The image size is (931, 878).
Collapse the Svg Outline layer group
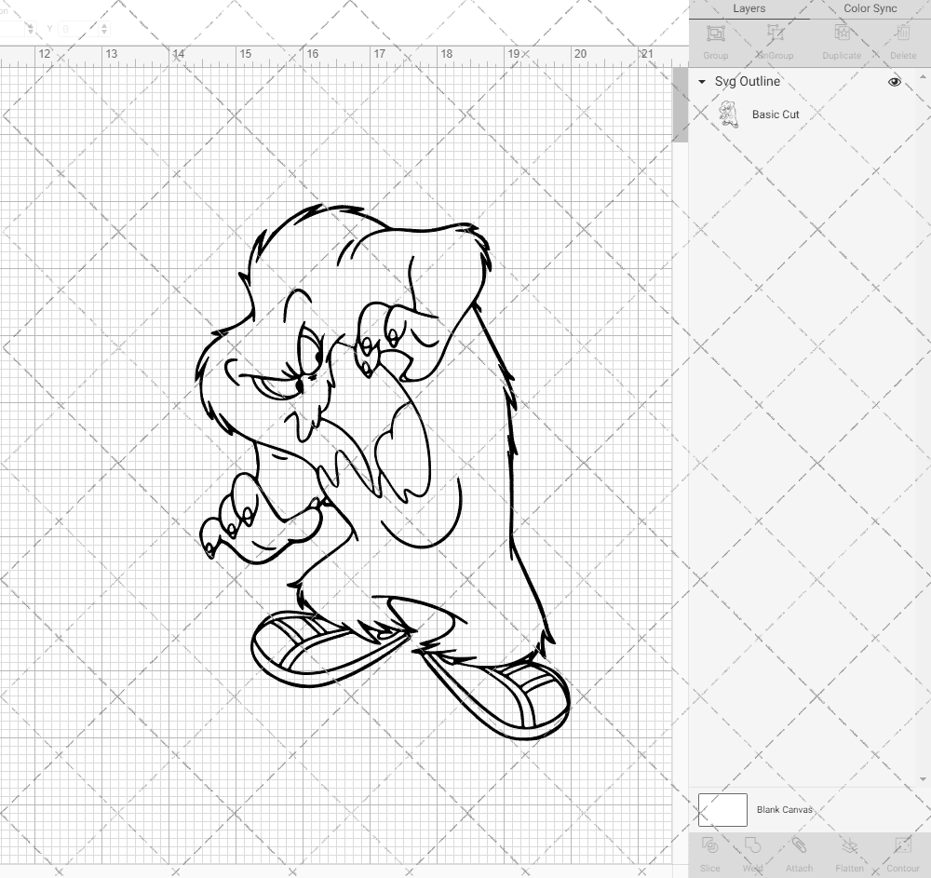tap(702, 82)
